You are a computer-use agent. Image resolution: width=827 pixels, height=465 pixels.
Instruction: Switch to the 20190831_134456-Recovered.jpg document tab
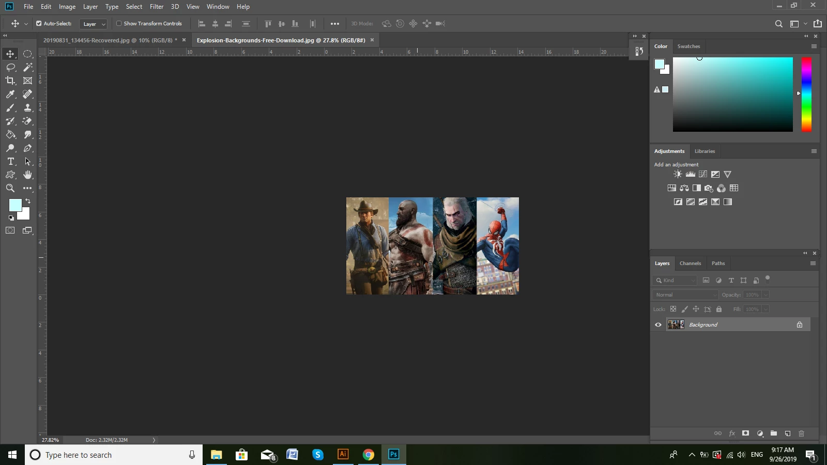(110, 40)
